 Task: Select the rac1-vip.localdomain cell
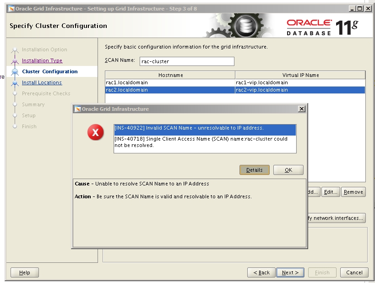[300, 82]
